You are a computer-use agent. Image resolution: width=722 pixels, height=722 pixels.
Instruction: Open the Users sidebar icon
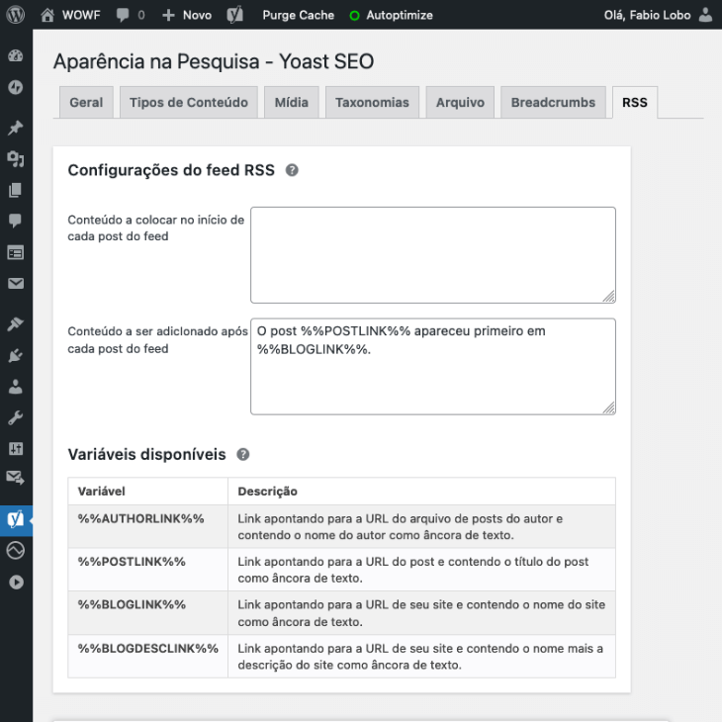click(x=16, y=387)
